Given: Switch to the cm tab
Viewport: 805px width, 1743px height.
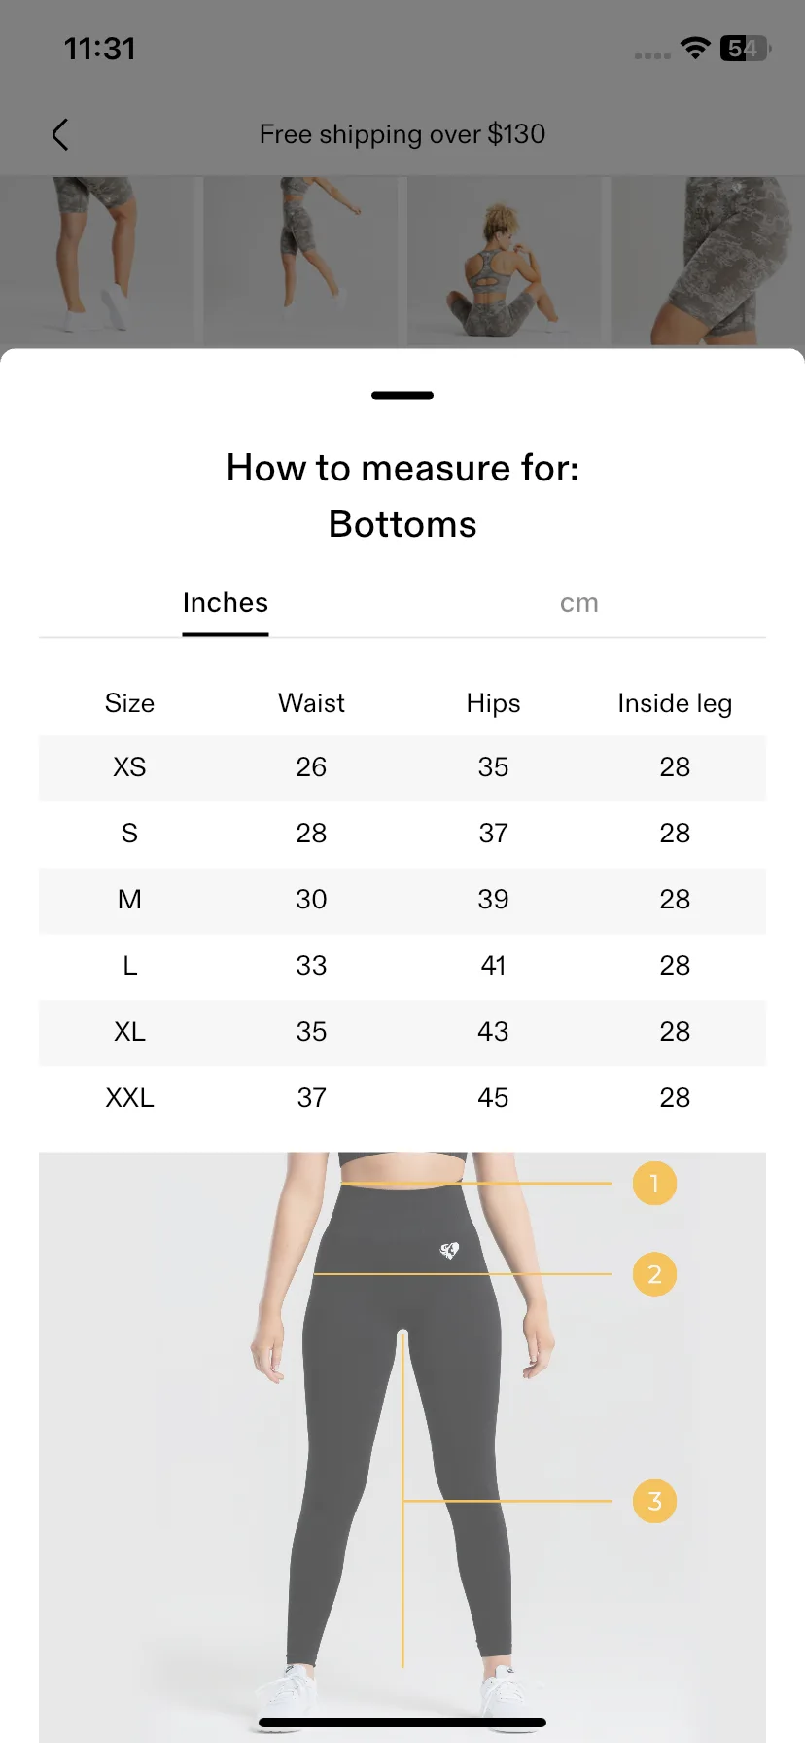Looking at the screenshot, I should coord(579,603).
